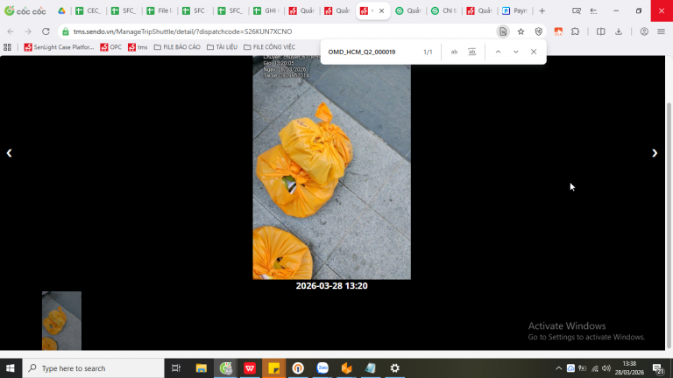
Task: Jump to next match in the find bar
Action: click(x=515, y=52)
